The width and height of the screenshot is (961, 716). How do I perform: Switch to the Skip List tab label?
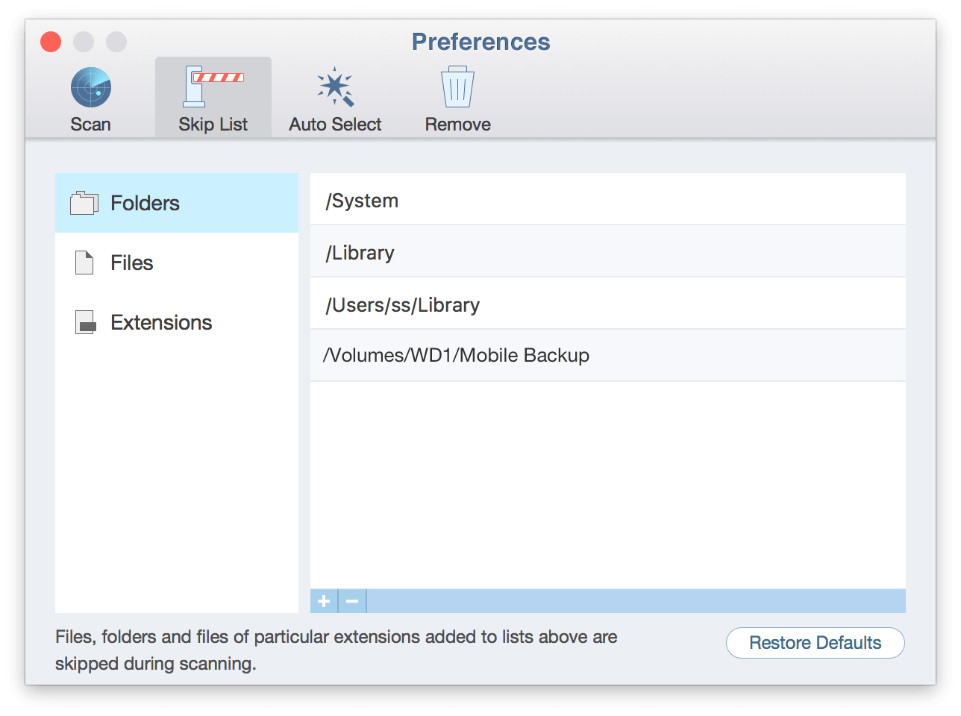click(213, 125)
